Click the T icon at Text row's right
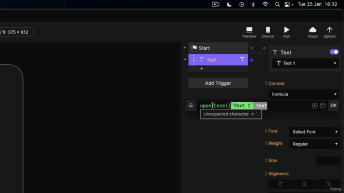Image resolution: width=344 pixels, height=193 pixels. click(242, 60)
